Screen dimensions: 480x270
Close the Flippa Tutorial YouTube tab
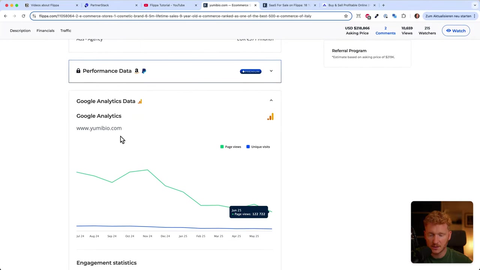click(196, 5)
